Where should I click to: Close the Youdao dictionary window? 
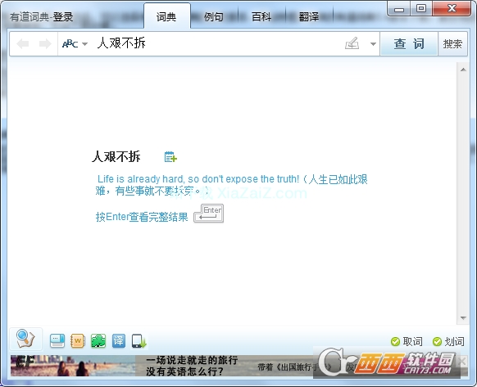452,8
